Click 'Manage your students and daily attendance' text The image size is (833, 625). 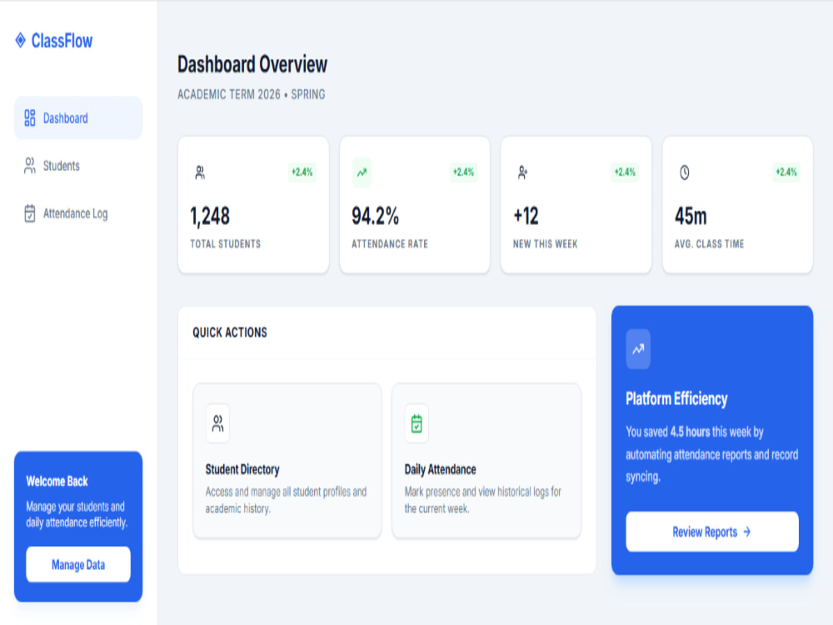tap(77, 514)
